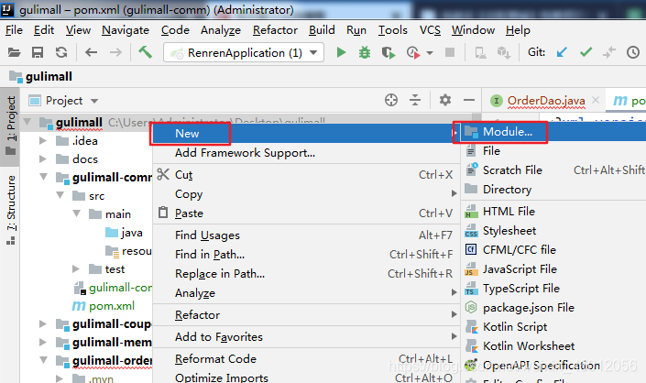Select Reformat Code

(305, 358)
